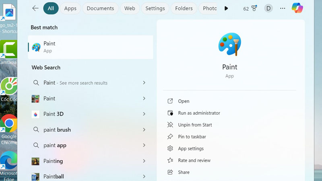This screenshot has height=181, width=322.
Task: Expand the 'paint app' row chevron
Action: (x=144, y=145)
